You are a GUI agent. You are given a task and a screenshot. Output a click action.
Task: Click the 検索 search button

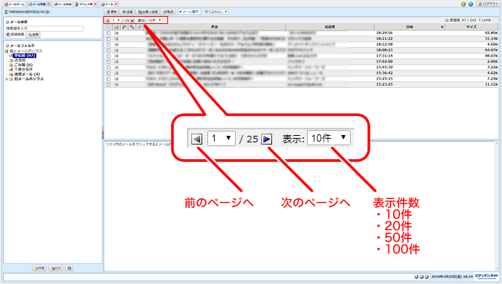point(33,35)
